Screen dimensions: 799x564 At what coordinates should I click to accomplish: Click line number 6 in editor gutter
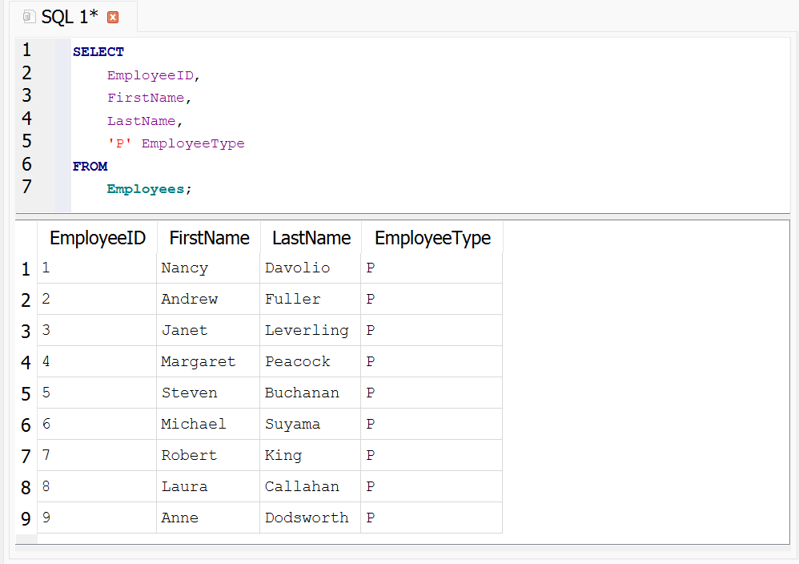pos(27,165)
